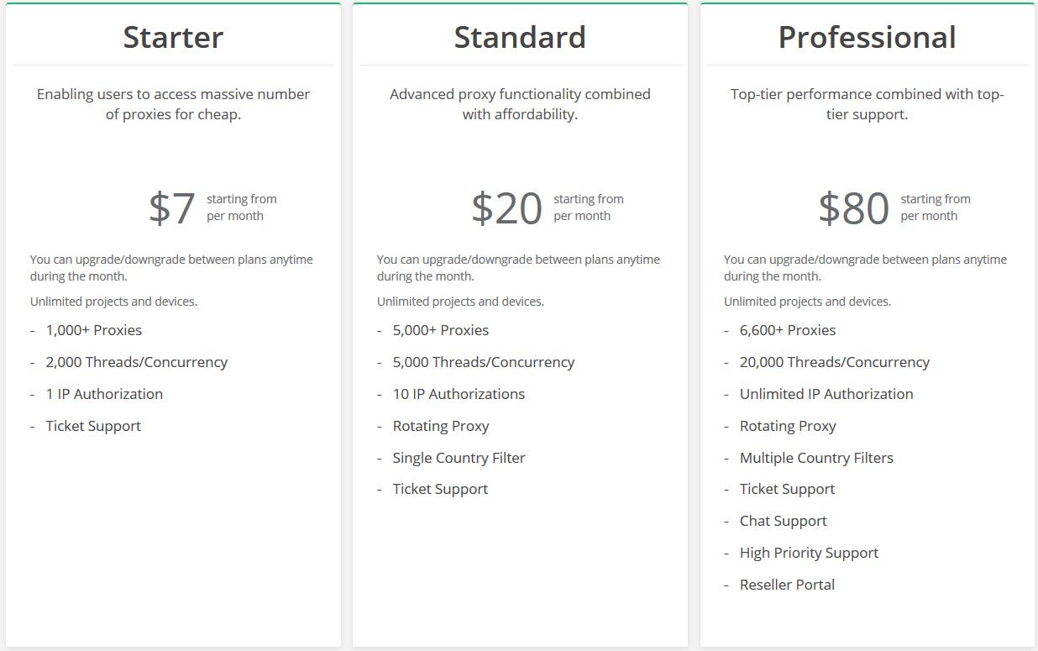The height and width of the screenshot is (651, 1038).
Task: Select 'Multiple Country Filters' feature
Action: point(816,458)
